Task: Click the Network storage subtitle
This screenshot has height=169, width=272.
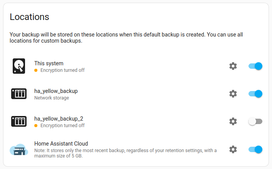Action: pos(52,98)
